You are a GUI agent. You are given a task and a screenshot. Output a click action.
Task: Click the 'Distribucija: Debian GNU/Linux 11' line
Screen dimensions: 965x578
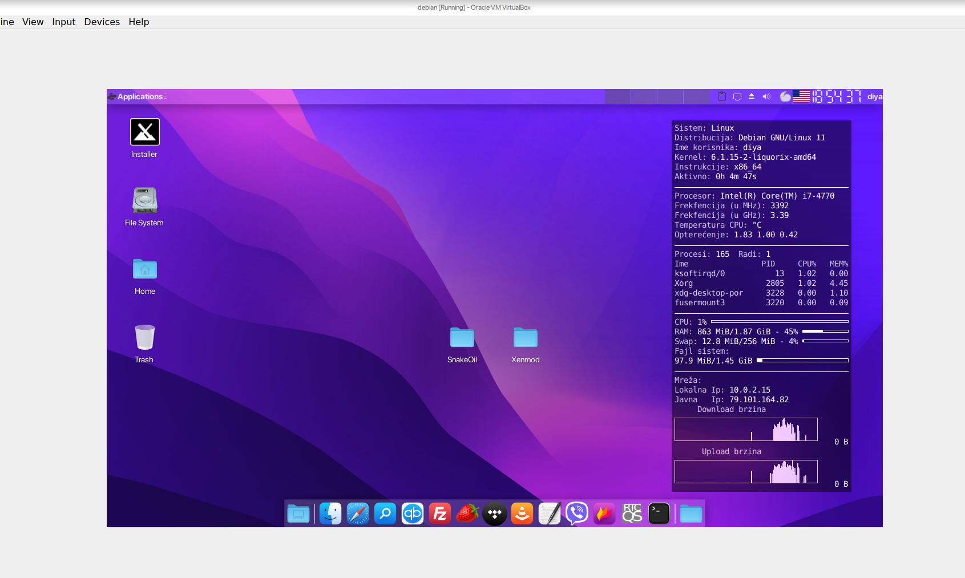(750, 138)
